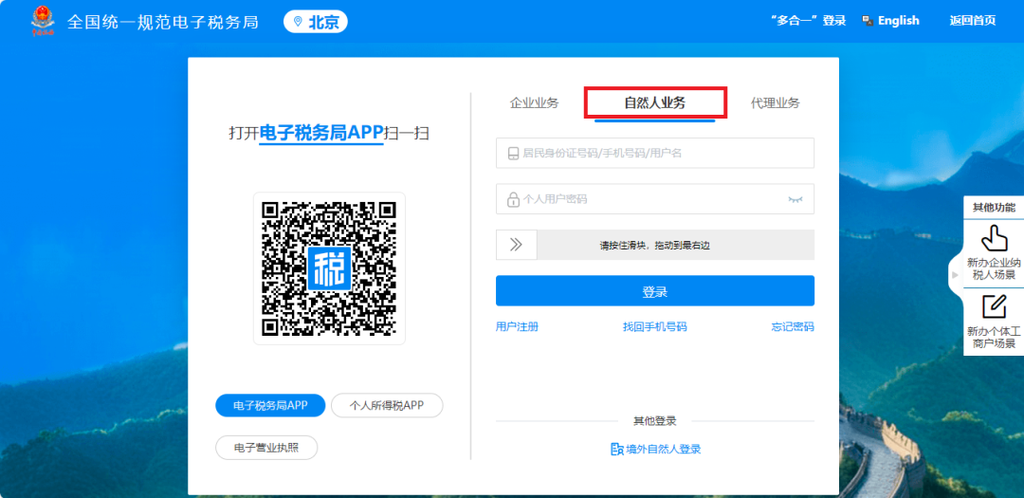The height and width of the screenshot is (498, 1024).
Task: Select the 个人所得税APP scan option
Action: (387, 405)
